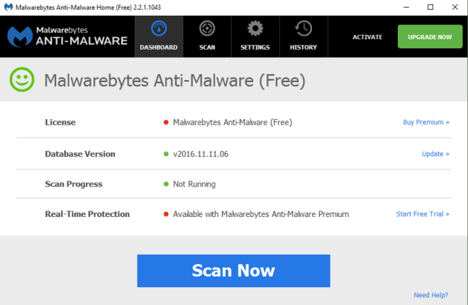This screenshot has width=468, height=305.
Task: Click the red dot beside License
Action: point(166,123)
